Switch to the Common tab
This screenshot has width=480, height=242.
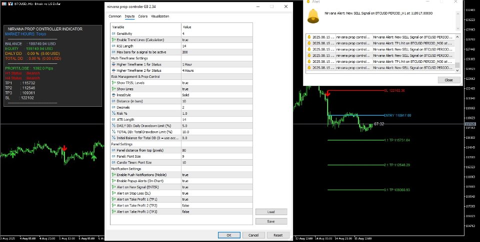coord(115,16)
